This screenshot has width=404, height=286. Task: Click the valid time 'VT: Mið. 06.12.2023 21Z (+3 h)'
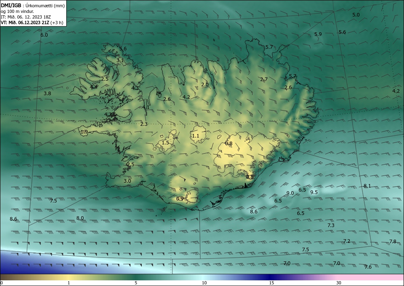(x=32, y=23)
